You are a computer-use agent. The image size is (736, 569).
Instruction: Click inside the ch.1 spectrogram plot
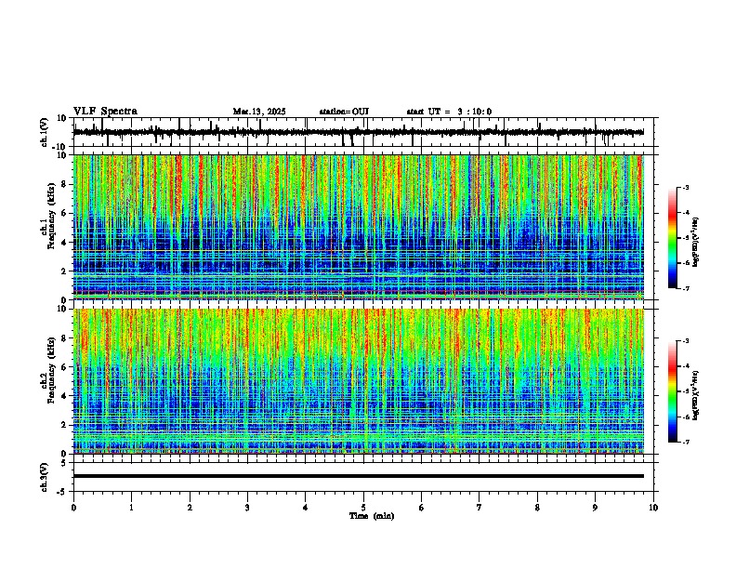[359, 227]
